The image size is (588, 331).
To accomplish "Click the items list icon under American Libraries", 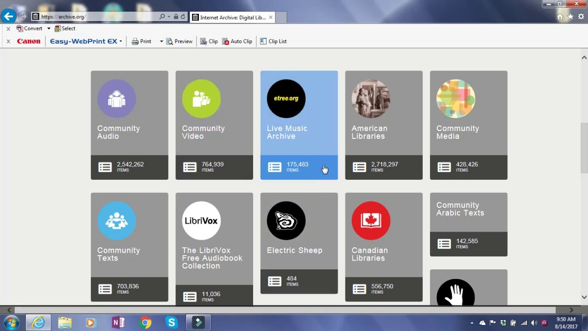I will click(x=359, y=167).
